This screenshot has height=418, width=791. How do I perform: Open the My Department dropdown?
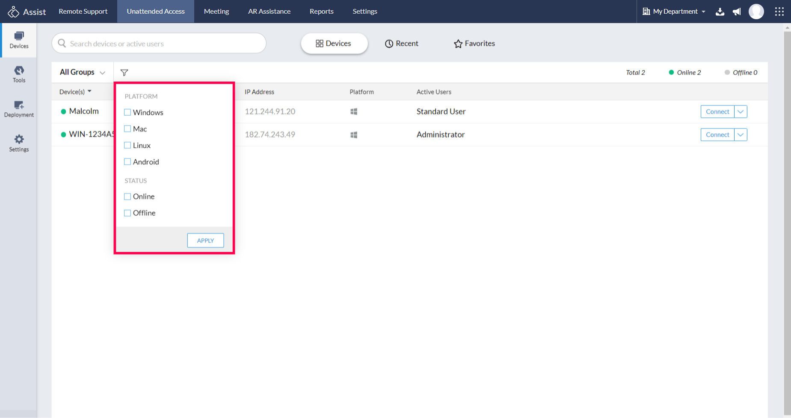pyautogui.click(x=674, y=12)
